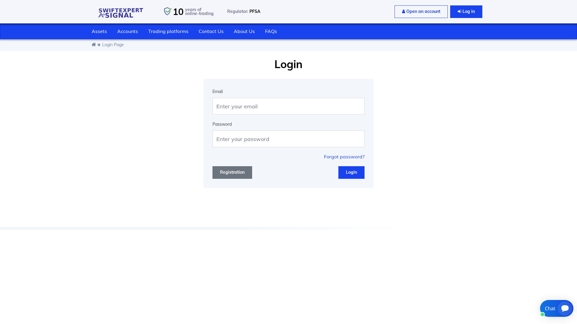
Task: Open the Accounts menu
Action: tap(127, 31)
